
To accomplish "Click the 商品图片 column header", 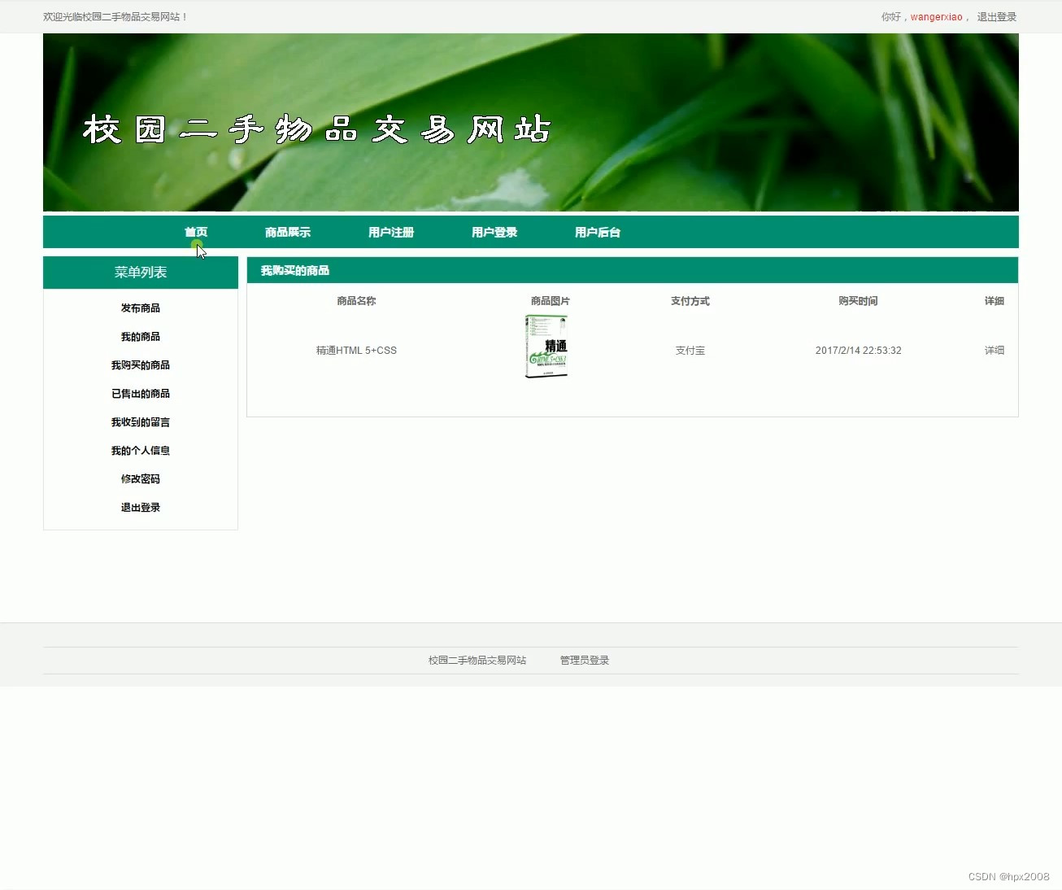I will point(551,301).
